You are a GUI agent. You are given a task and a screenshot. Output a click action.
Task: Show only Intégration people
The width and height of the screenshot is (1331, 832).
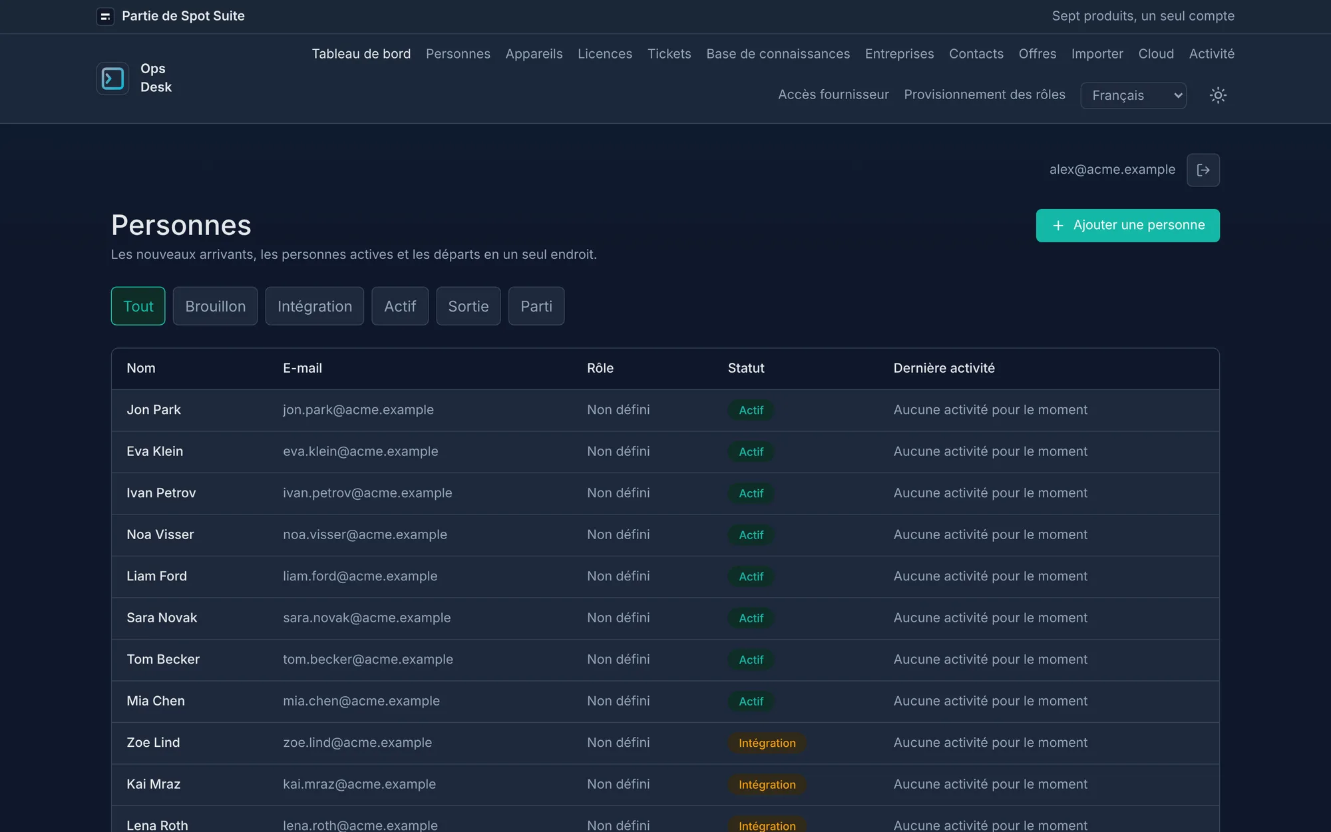coord(315,306)
